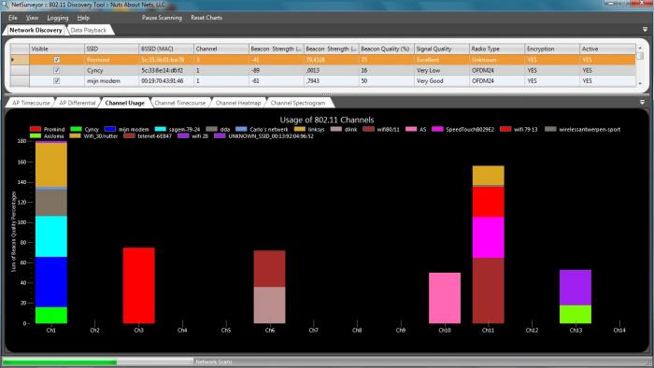The image size is (654, 368).
Task: Click the Network Scans progress bar
Action: (x=97, y=361)
